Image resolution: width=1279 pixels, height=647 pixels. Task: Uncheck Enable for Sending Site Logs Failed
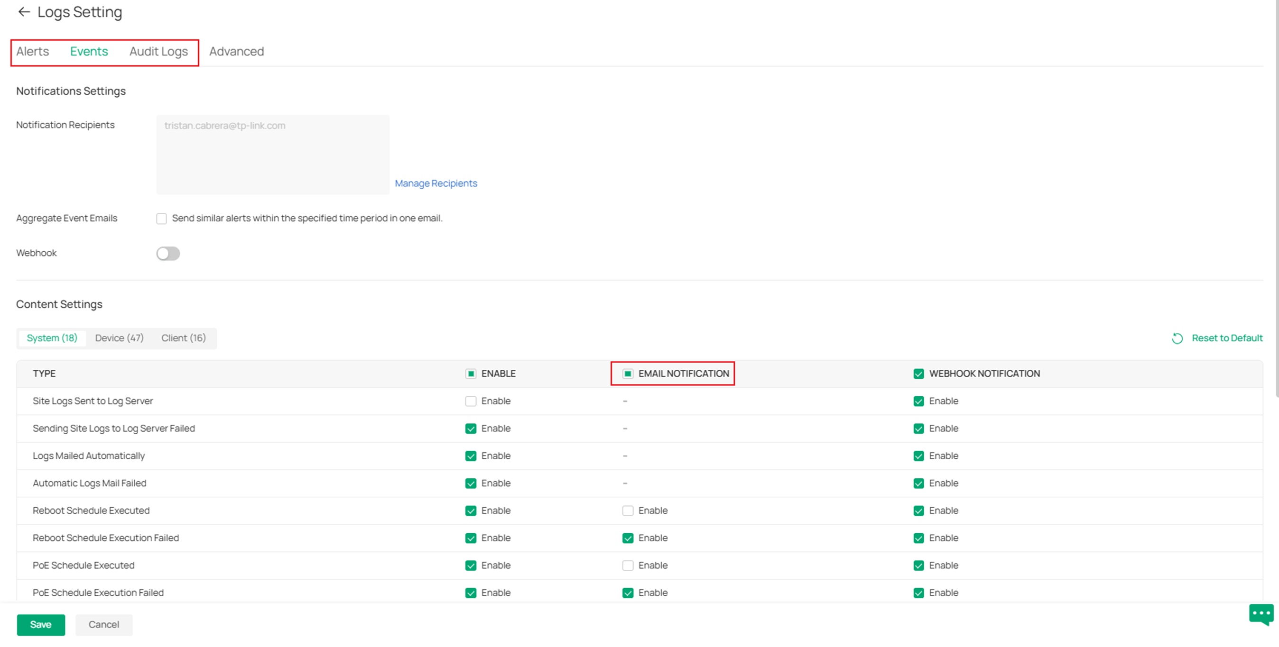coord(471,428)
